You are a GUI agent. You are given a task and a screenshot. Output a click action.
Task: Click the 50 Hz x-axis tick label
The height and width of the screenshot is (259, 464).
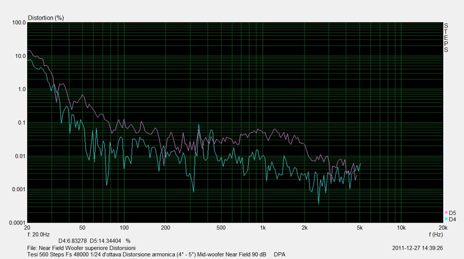pos(82,228)
